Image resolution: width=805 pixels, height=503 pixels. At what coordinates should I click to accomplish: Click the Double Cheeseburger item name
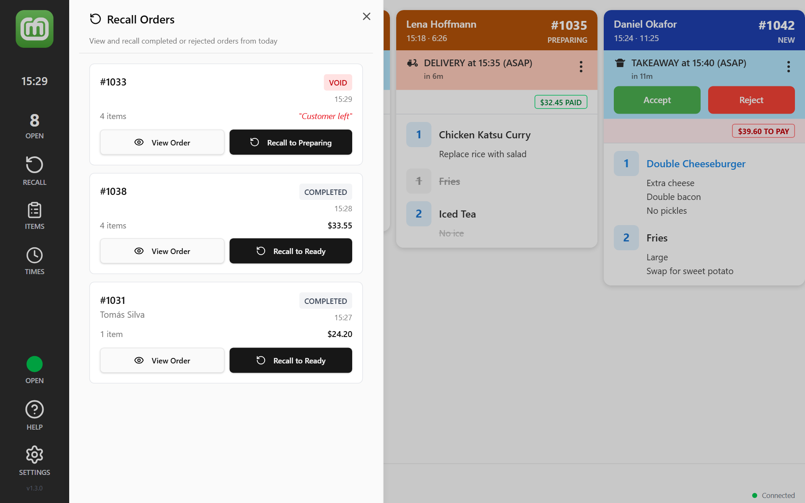click(696, 163)
